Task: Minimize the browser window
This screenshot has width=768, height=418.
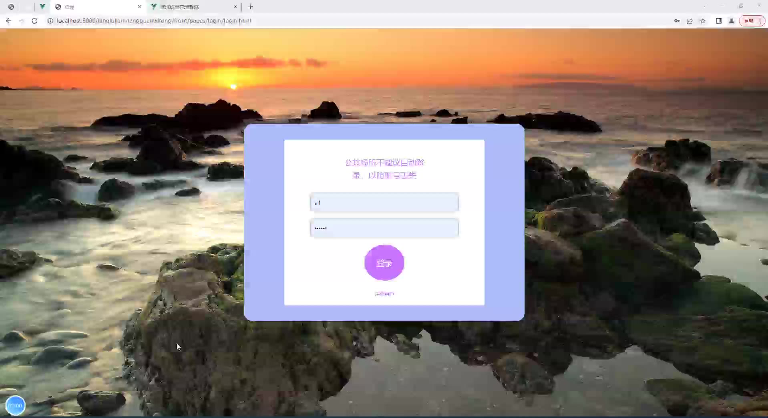Action: pos(723,6)
